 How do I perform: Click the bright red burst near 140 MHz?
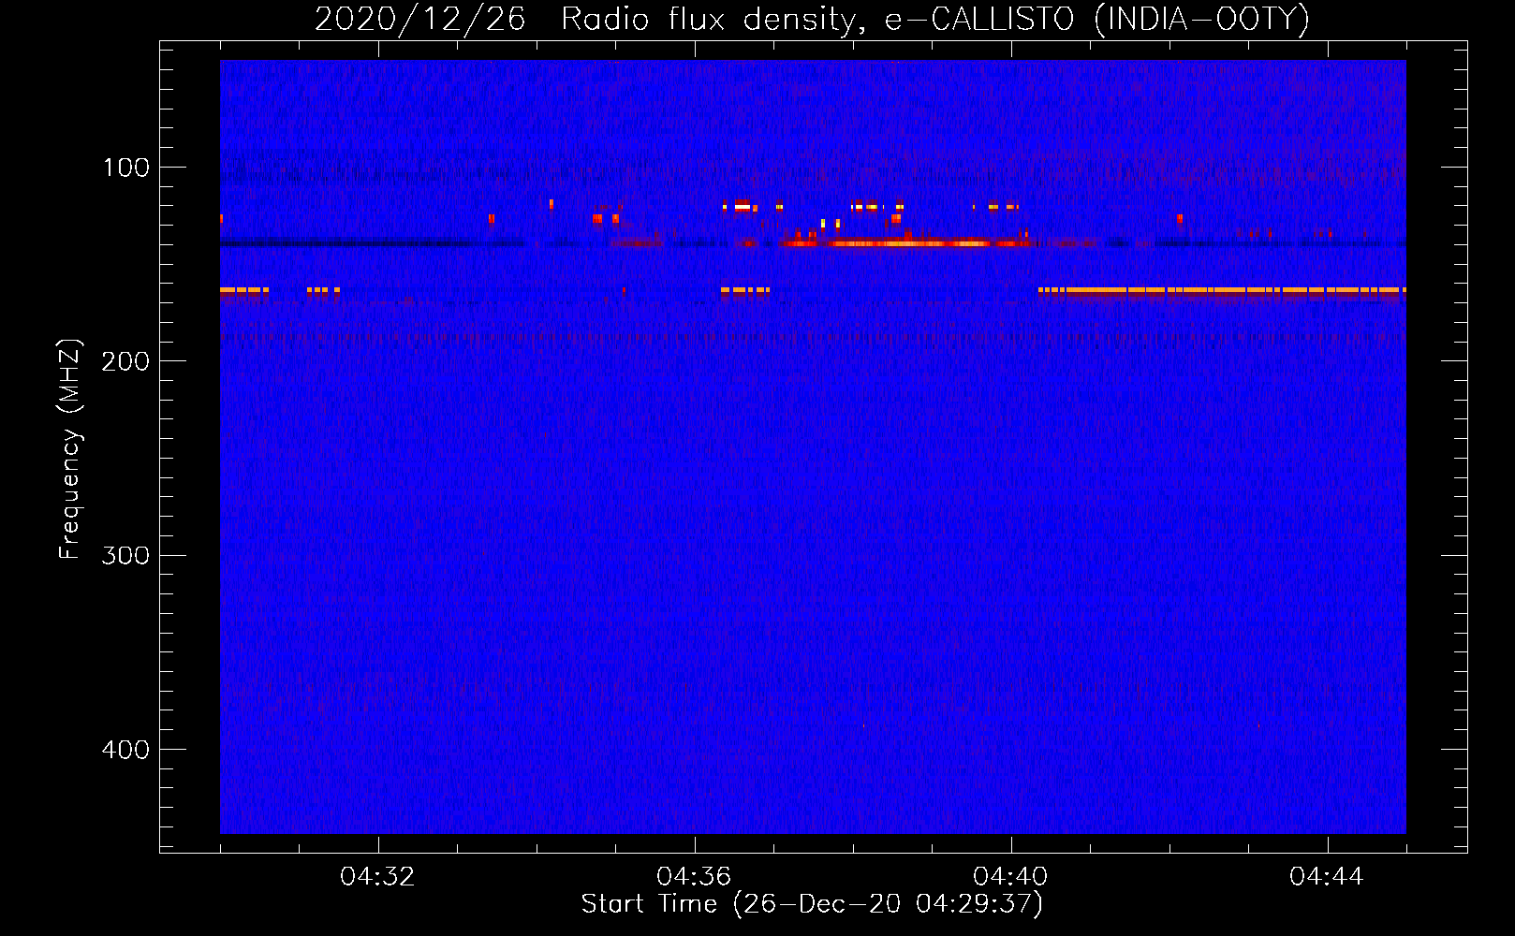click(908, 243)
